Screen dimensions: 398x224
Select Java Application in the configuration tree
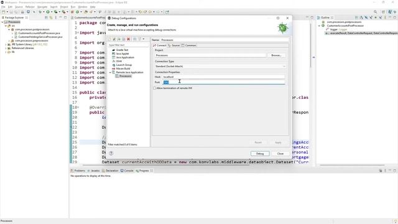125,57
